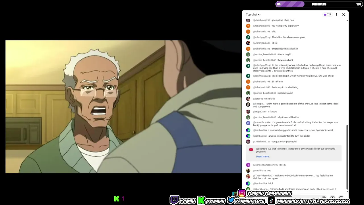Open the Learn more link
The height and width of the screenshot is (205, 364).
(262, 157)
